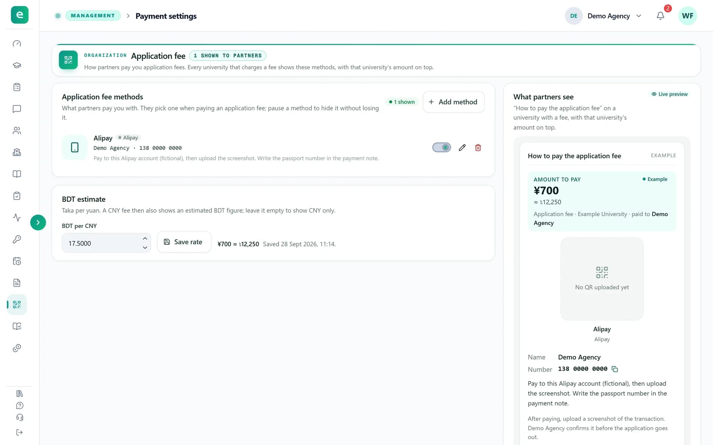Open the WF user avatar menu
Image resolution: width=713 pixels, height=445 pixels.
(687, 16)
